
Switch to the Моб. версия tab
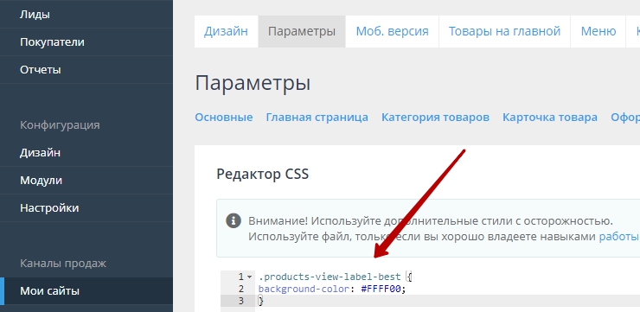coord(393,31)
